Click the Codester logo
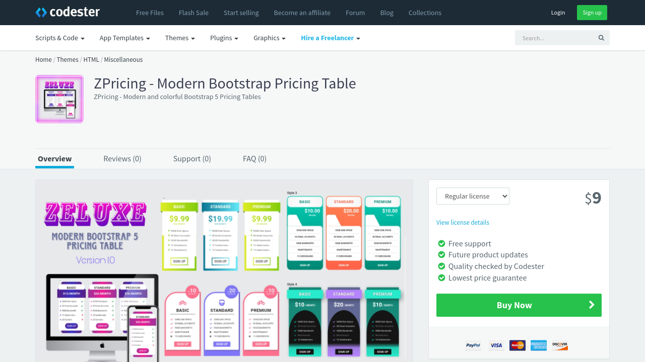 (68, 12)
